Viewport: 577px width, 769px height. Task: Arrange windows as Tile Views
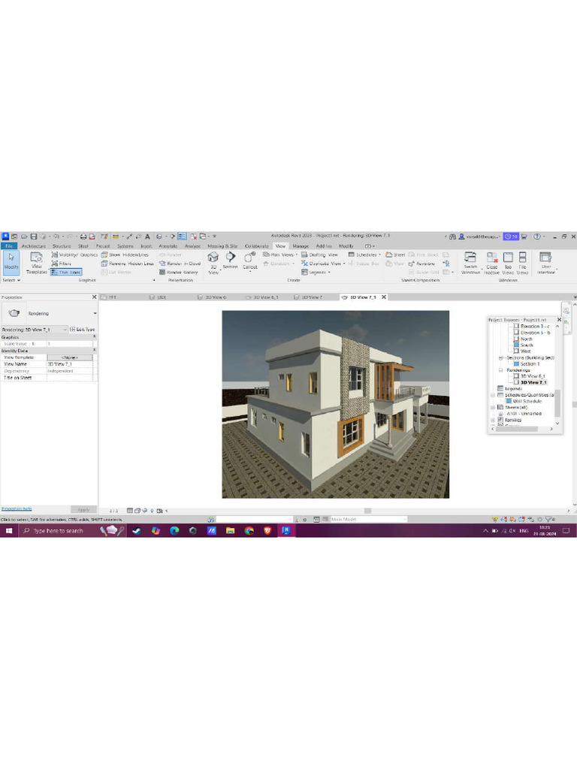(522, 263)
